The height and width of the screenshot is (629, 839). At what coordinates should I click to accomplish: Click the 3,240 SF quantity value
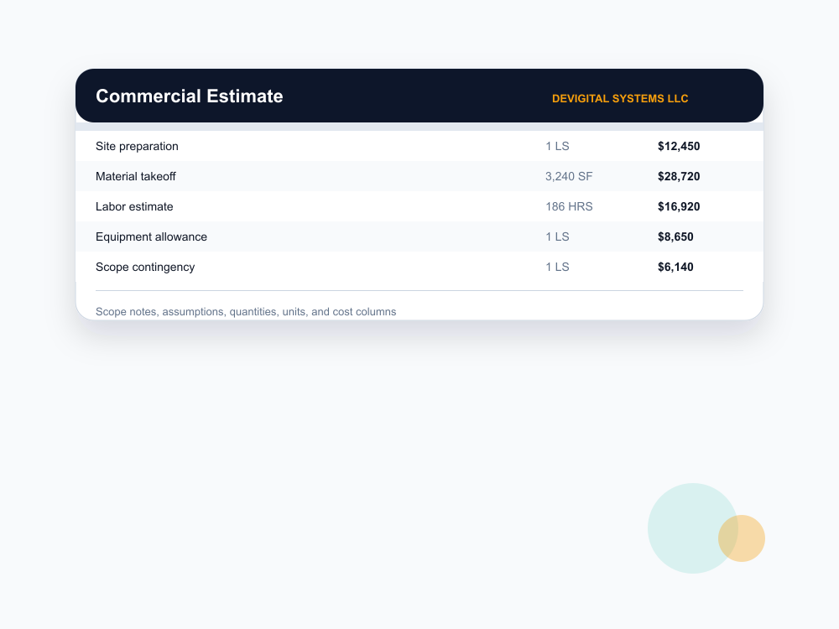click(569, 176)
